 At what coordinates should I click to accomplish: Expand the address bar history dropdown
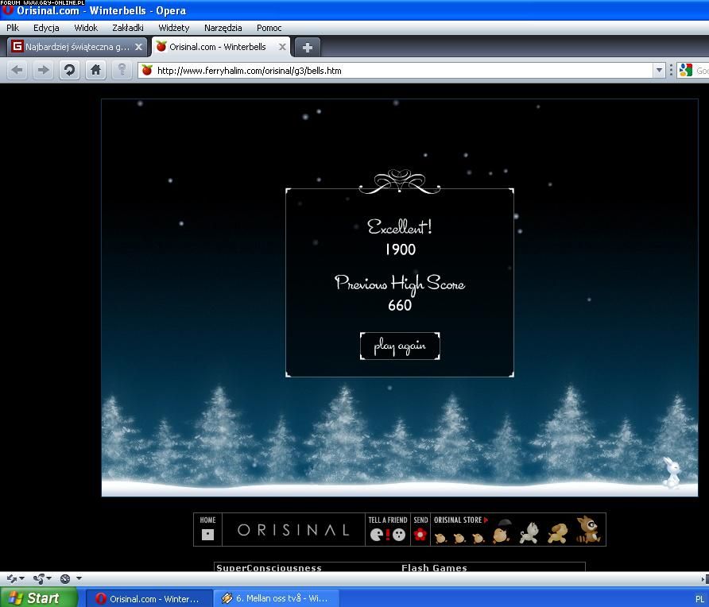[659, 71]
